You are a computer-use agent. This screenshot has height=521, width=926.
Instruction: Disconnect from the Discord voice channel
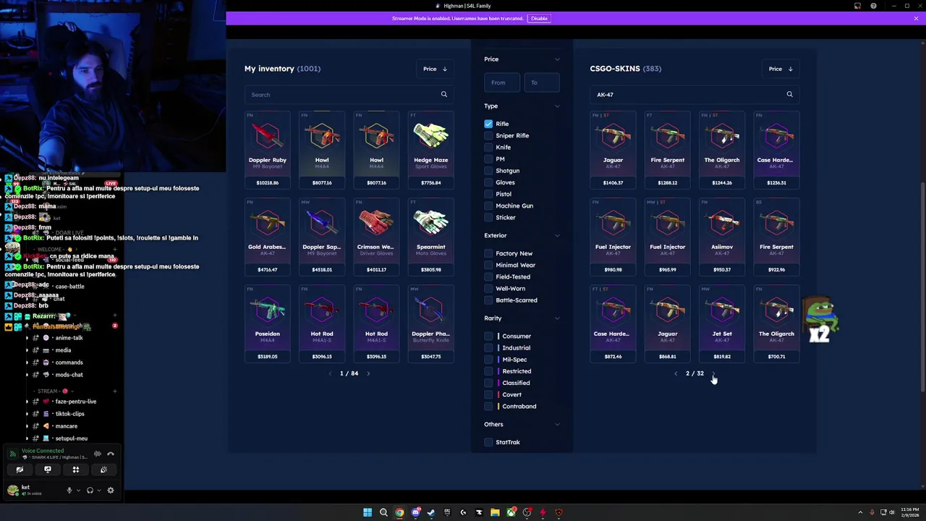[x=111, y=454]
